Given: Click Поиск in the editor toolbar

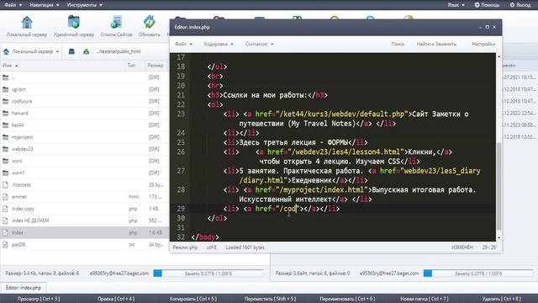Looking at the screenshot, I should (398, 44).
